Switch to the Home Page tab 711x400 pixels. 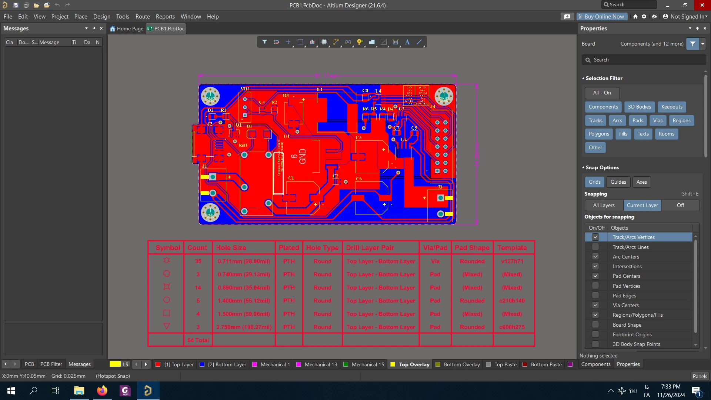click(127, 29)
